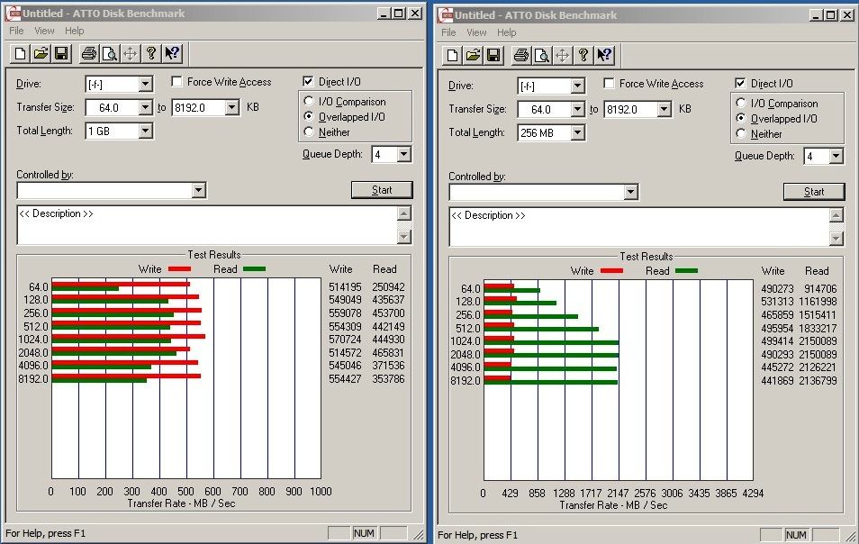This screenshot has height=544, width=859.
Task: Click Start button in right window
Action: (x=814, y=192)
